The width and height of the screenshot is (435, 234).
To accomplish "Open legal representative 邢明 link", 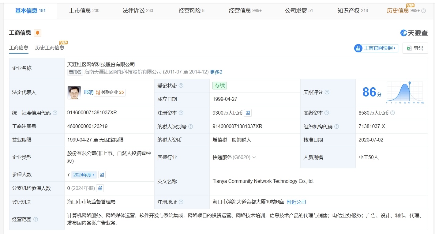I will (88, 92).
